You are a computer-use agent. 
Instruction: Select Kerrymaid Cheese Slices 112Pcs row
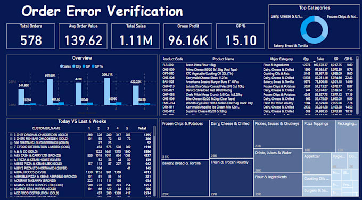coord(258,78)
